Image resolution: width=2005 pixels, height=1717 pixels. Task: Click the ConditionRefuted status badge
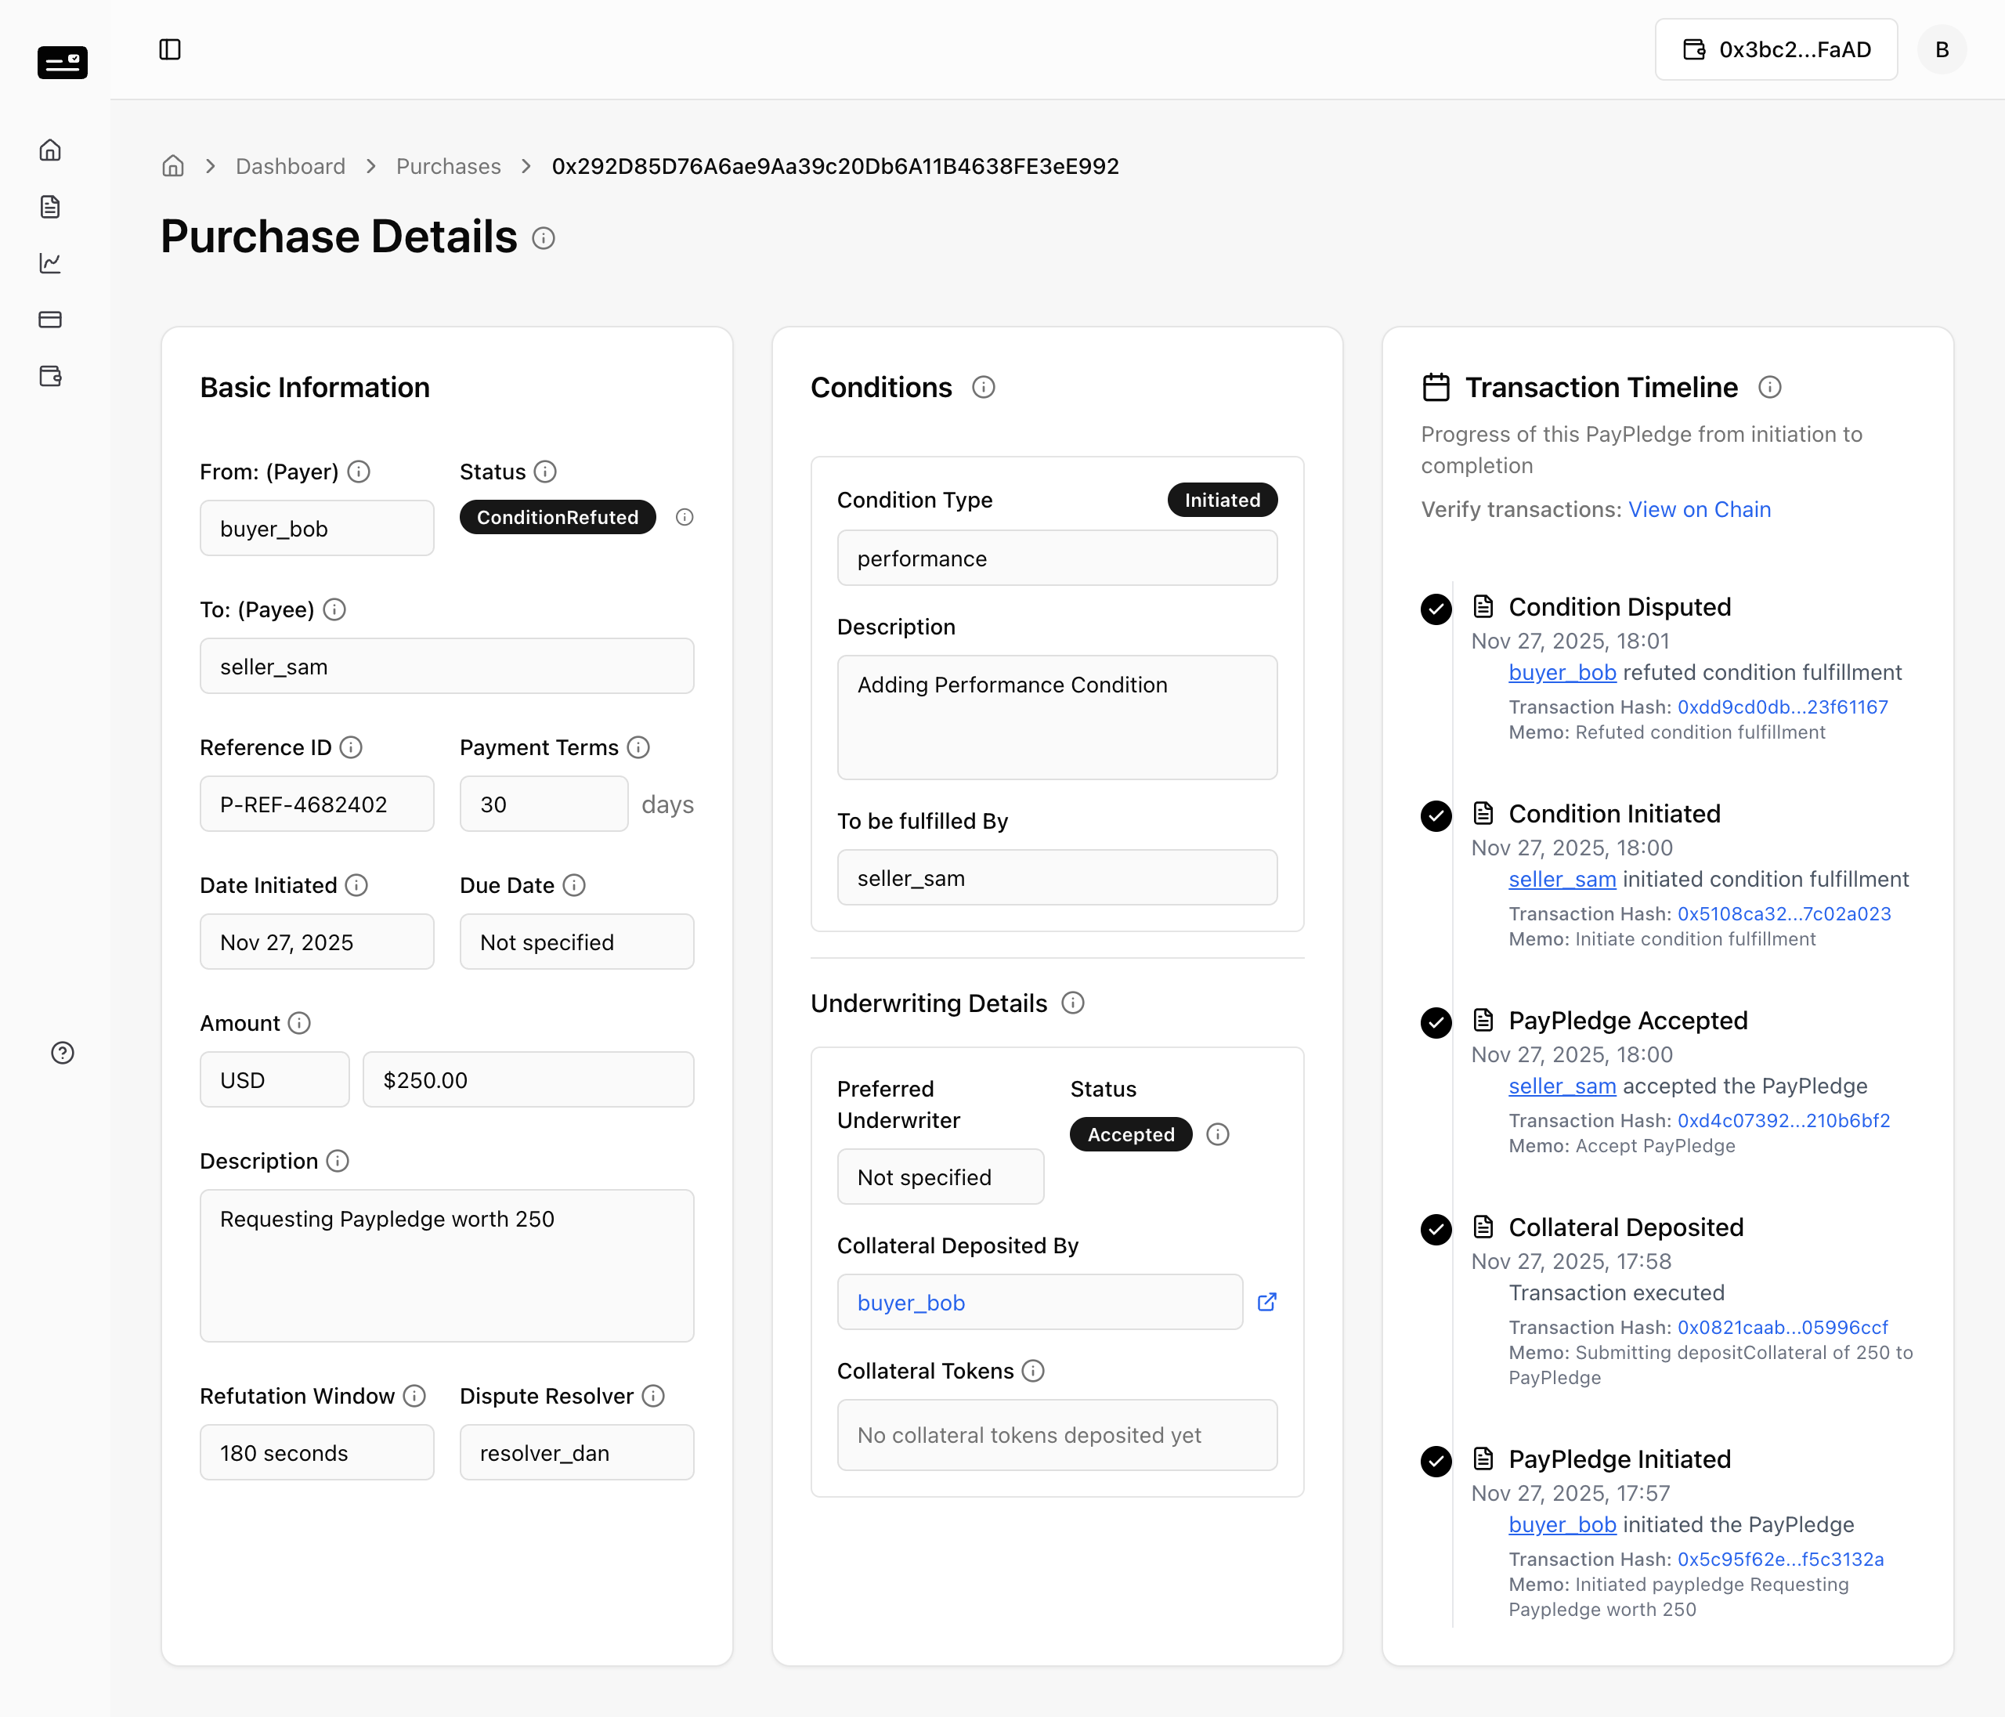click(558, 517)
